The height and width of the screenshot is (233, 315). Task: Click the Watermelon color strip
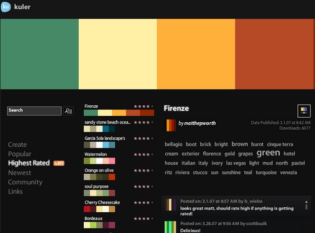click(x=100, y=161)
